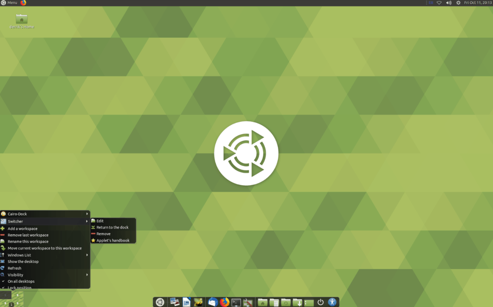Image resolution: width=493 pixels, height=307 pixels.
Task: Open the MATE Terminal dock icon
Action: tap(236, 301)
